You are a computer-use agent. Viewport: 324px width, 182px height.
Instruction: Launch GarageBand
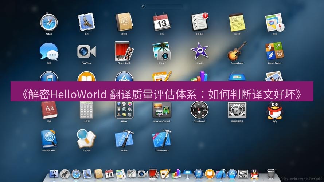point(237,52)
